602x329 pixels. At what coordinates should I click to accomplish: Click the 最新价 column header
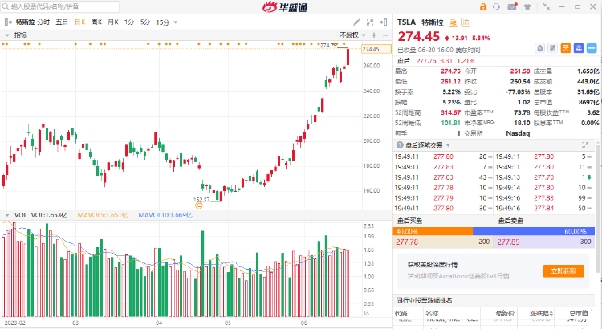(505, 313)
